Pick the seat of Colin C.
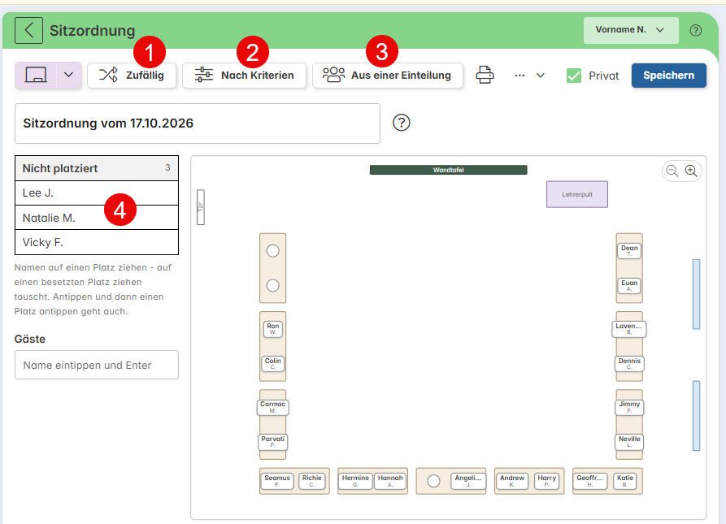 tap(272, 363)
